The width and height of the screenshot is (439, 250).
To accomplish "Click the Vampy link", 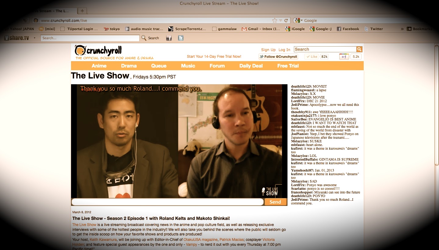I will click(x=192, y=245).
